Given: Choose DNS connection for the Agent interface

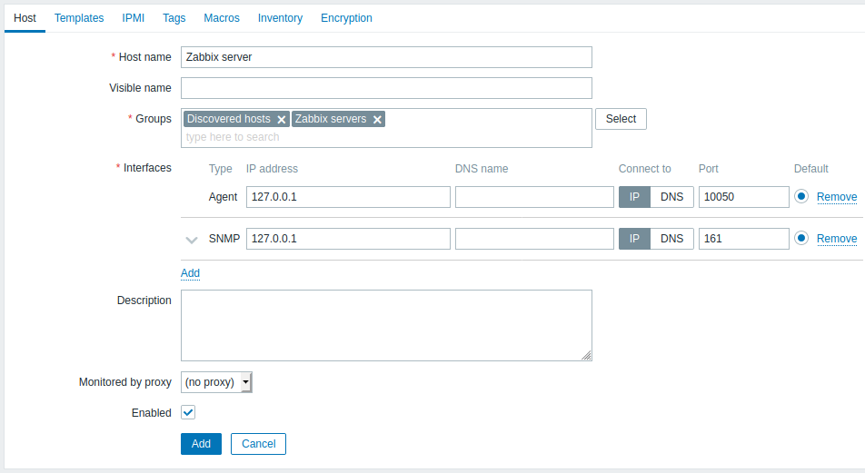Looking at the screenshot, I should pyautogui.click(x=672, y=197).
